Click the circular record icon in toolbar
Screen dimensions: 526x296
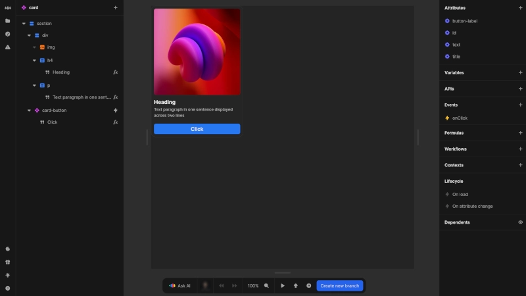tap(308, 285)
